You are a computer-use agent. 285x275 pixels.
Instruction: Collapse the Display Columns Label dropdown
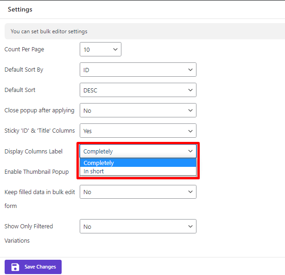tap(138, 151)
